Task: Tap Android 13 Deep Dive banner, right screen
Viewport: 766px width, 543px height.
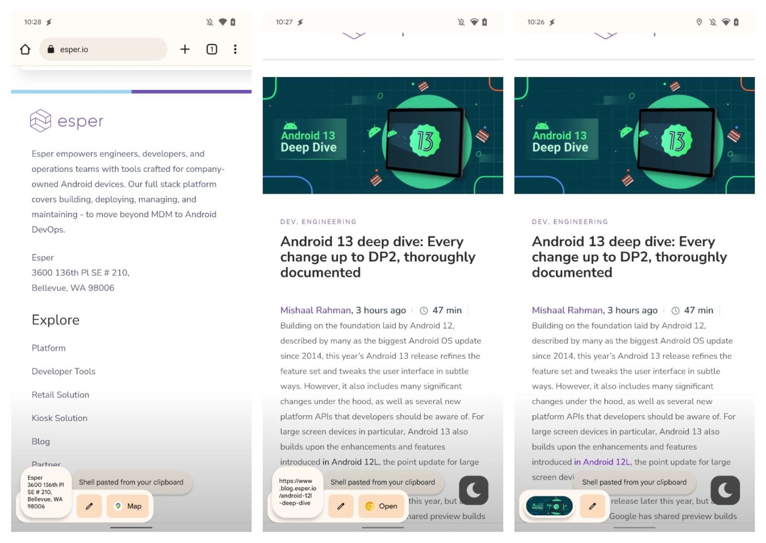Action: click(x=634, y=135)
